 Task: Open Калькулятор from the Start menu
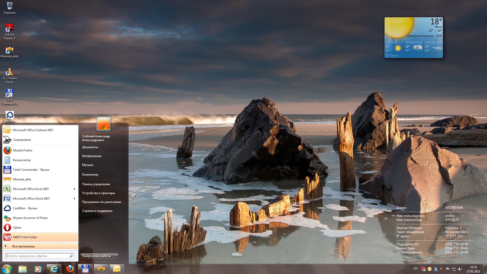[40, 160]
